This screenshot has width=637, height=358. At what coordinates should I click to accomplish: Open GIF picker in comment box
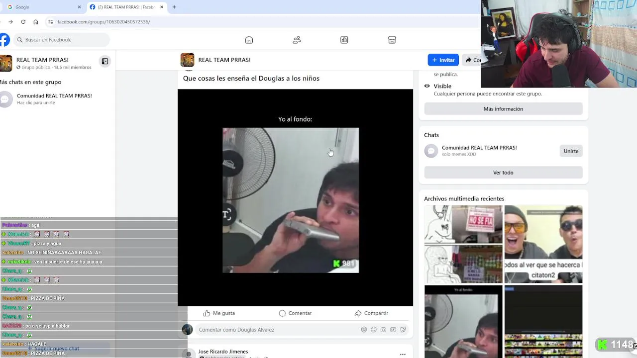coord(393,330)
